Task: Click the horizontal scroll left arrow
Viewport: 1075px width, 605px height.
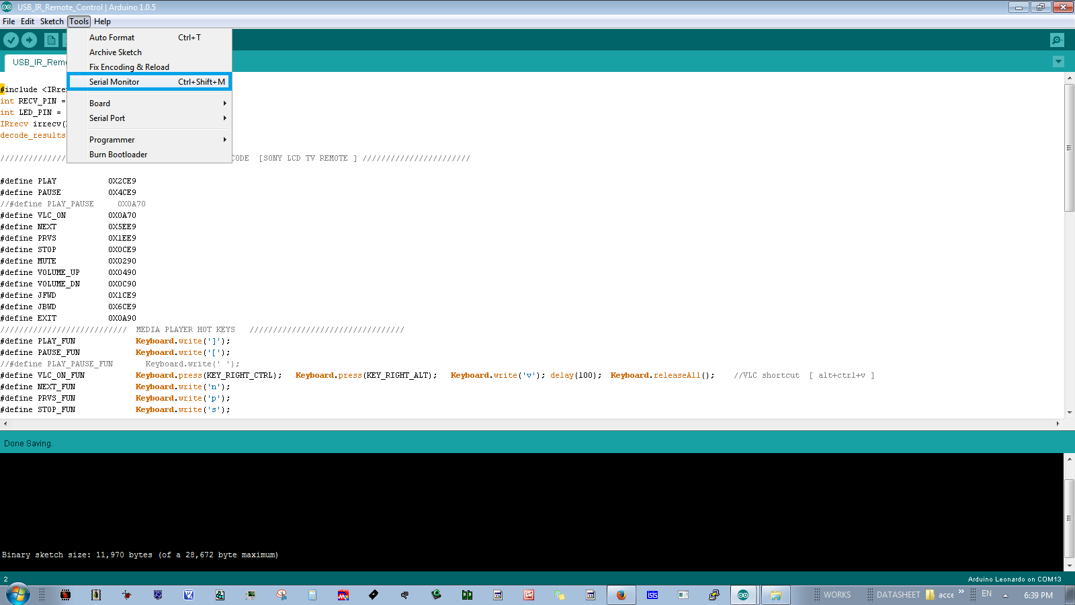Action: pyautogui.click(x=5, y=424)
